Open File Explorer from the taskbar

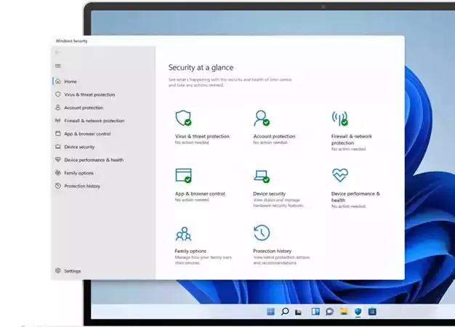[344, 312]
